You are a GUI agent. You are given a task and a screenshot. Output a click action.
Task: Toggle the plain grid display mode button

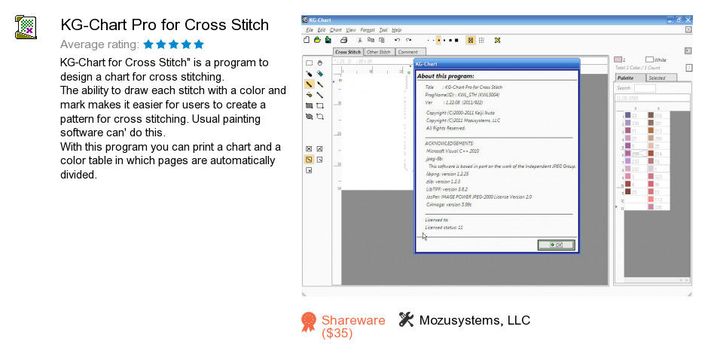coord(482,40)
